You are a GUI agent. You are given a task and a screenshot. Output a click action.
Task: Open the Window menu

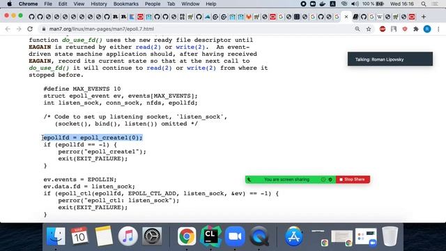tap(190, 4)
